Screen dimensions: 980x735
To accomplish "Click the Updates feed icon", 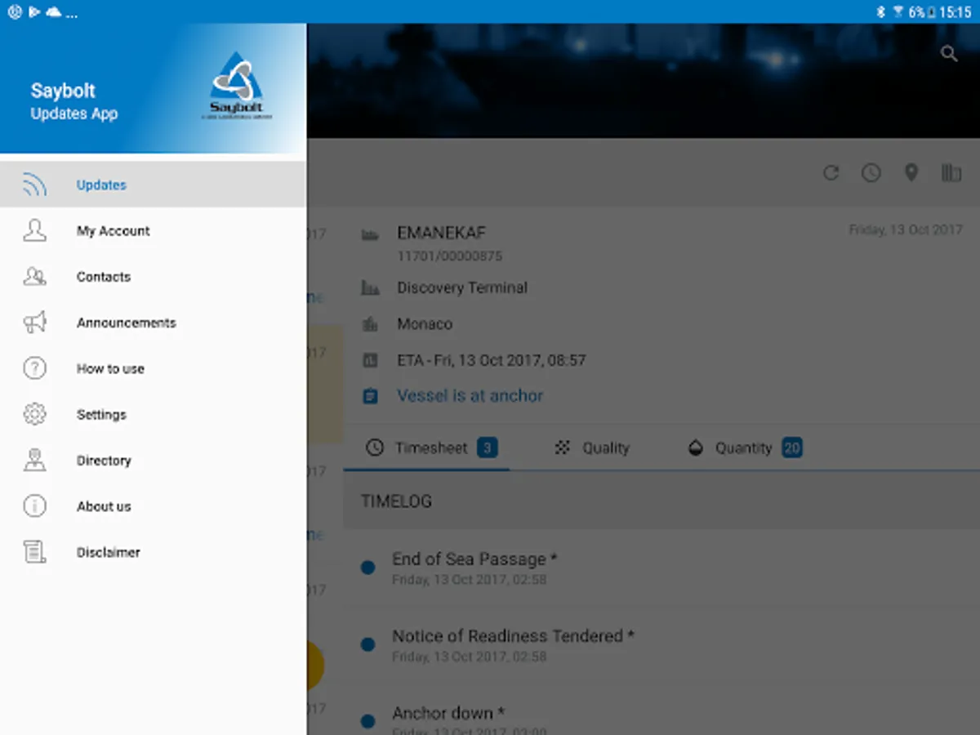I will pos(34,185).
